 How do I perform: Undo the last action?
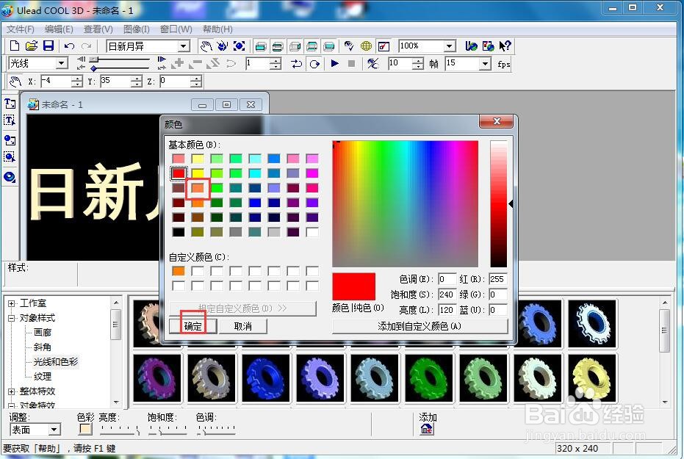coord(69,46)
